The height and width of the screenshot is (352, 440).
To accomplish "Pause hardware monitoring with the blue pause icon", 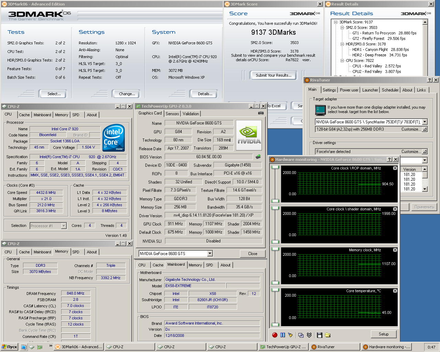I will click(283, 335).
